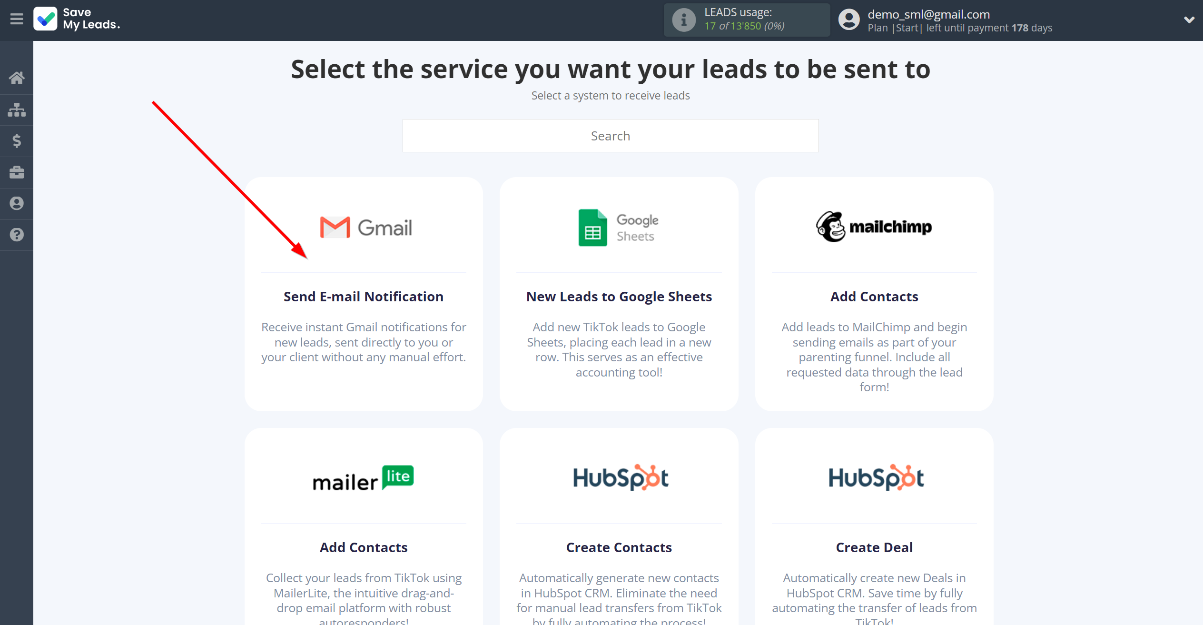Image resolution: width=1203 pixels, height=625 pixels.
Task: Click the home navigation icon
Action: coord(17,77)
